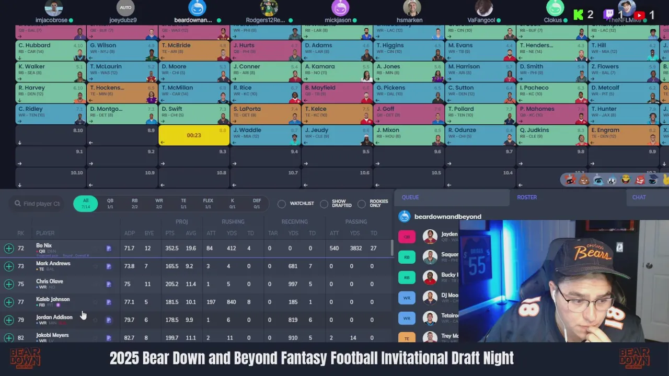
Task: Click the Saquon roster player photo
Action: (430, 257)
